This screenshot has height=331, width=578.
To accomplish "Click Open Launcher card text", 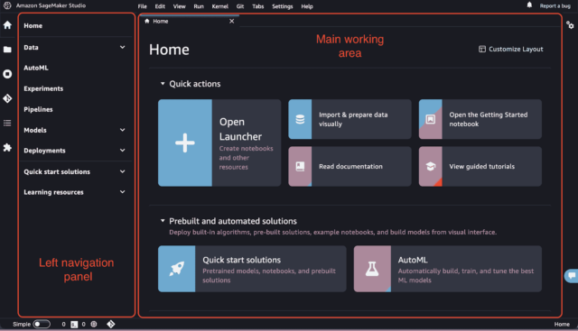I will tap(240, 129).
